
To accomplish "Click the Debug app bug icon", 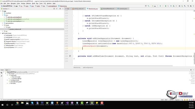I will point(165,6).
